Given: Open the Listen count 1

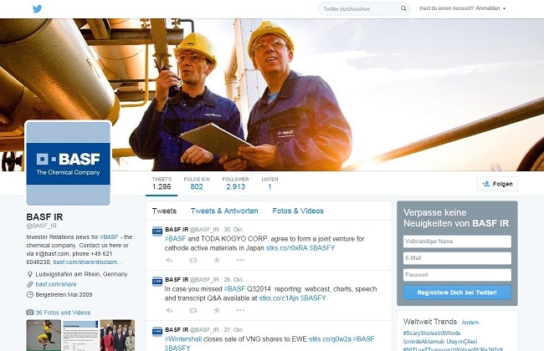Looking at the screenshot, I should [x=270, y=184].
